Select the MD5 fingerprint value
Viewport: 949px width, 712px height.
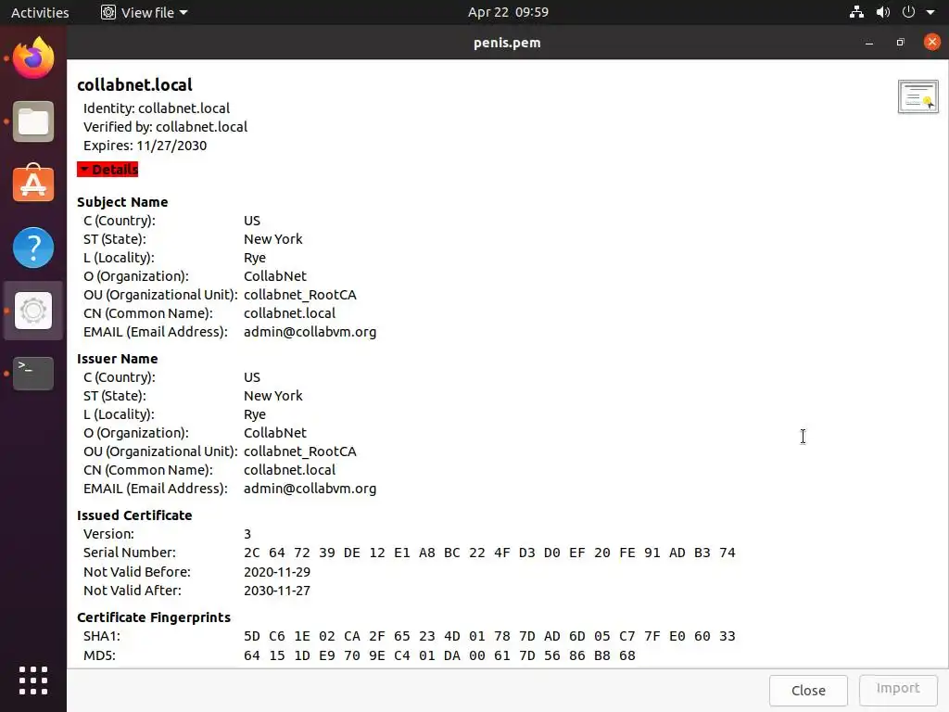pyautogui.click(x=439, y=655)
